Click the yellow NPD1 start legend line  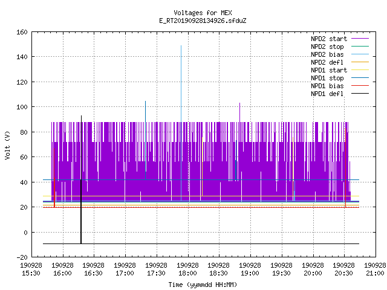pos(360,70)
